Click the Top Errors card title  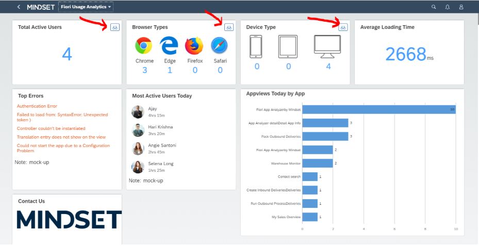click(30, 95)
